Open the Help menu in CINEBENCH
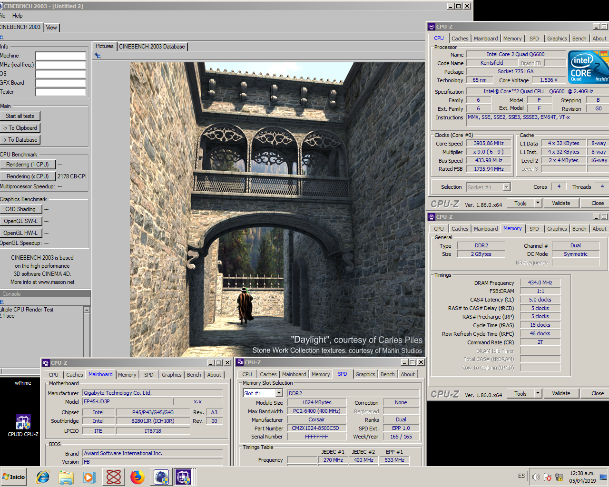This screenshot has width=609, height=487. (x=17, y=16)
